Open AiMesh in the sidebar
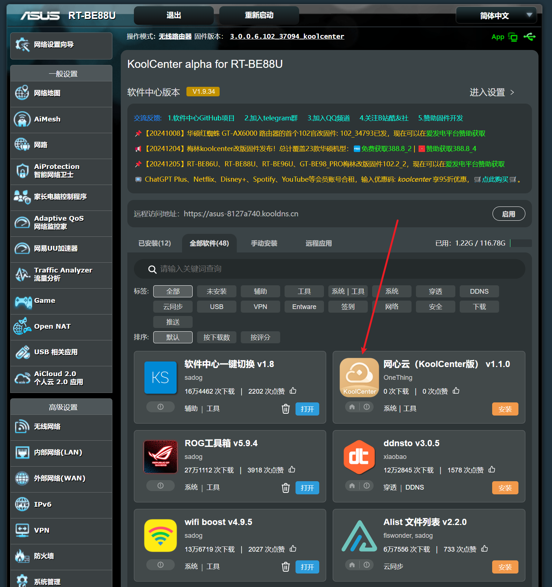Image resolution: width=552 pixels, height=587 pixels. tap(61, 119)
